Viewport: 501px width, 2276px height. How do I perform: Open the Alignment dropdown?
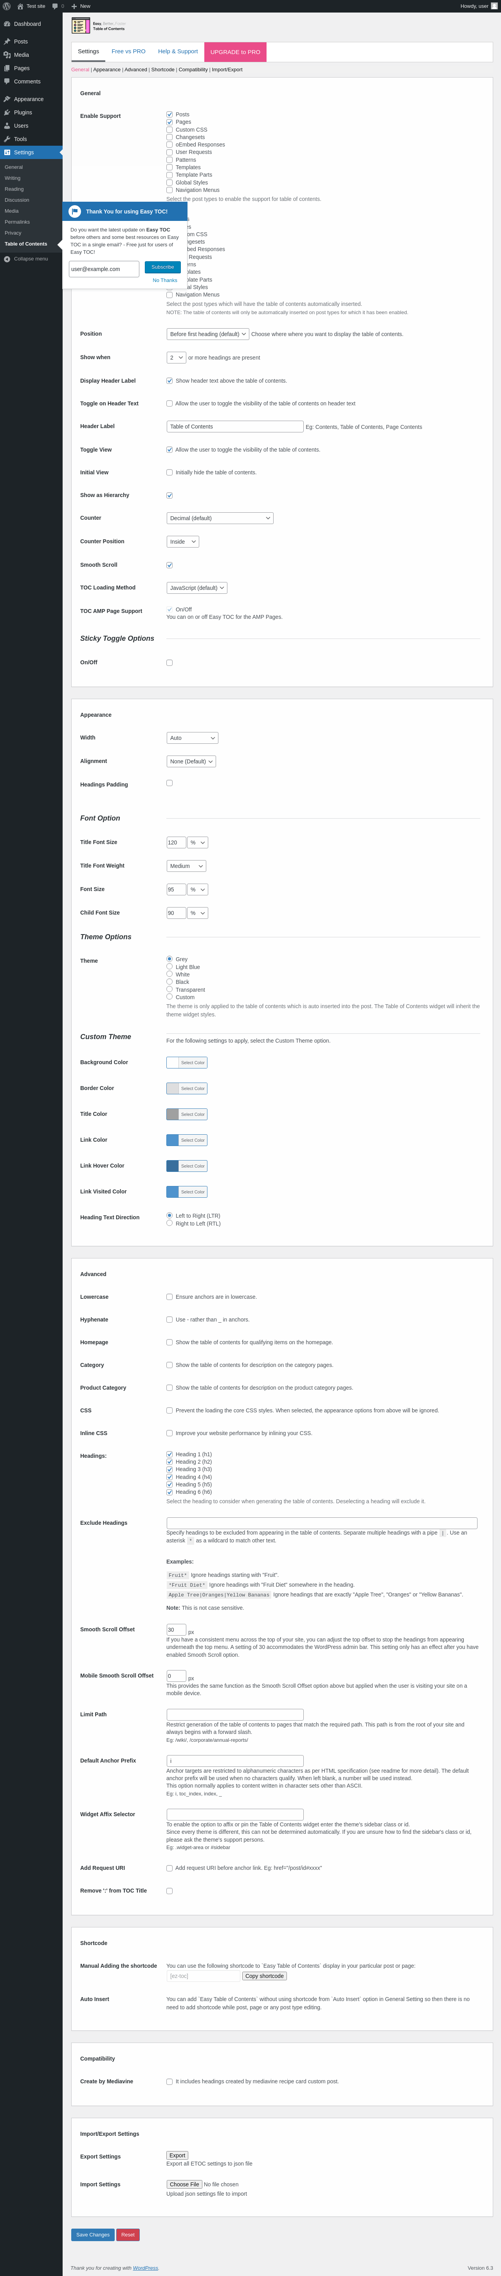pyautogui.click(x=192, y=762)
